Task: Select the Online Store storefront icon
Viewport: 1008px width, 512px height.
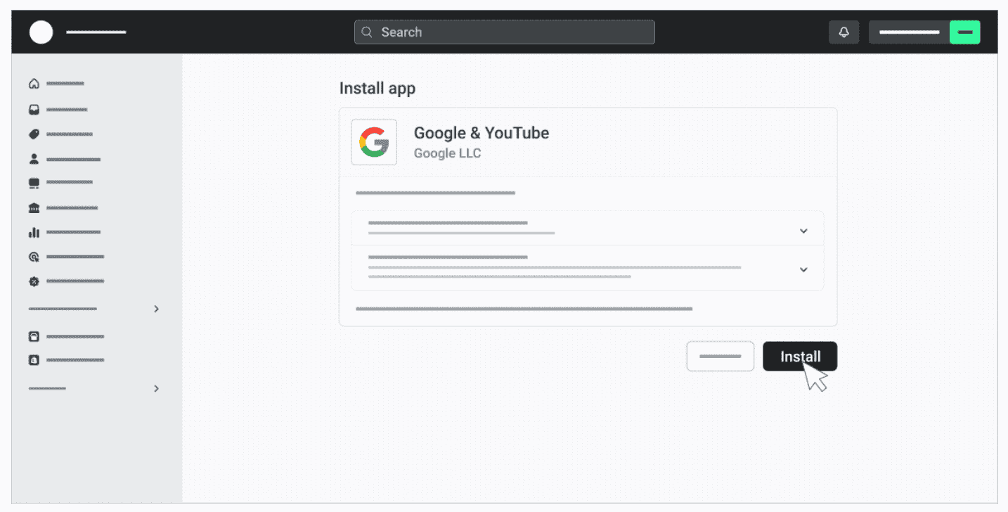Action: pyautogui.click(x=34, y=337)
